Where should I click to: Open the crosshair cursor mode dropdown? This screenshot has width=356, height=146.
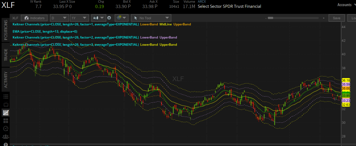click(121, 18)
